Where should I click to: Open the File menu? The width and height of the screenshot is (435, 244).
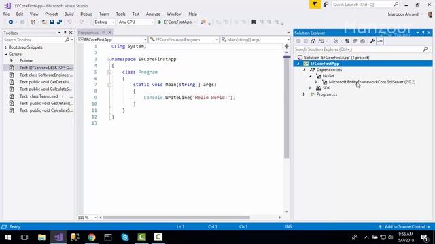[6, 14]
